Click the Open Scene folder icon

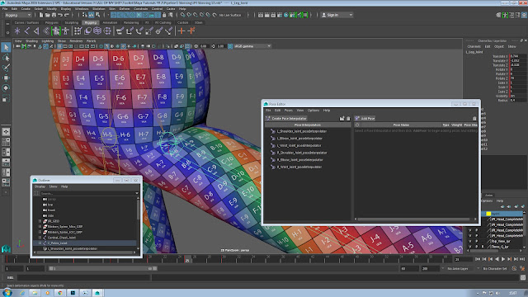(x=48, y=15)
